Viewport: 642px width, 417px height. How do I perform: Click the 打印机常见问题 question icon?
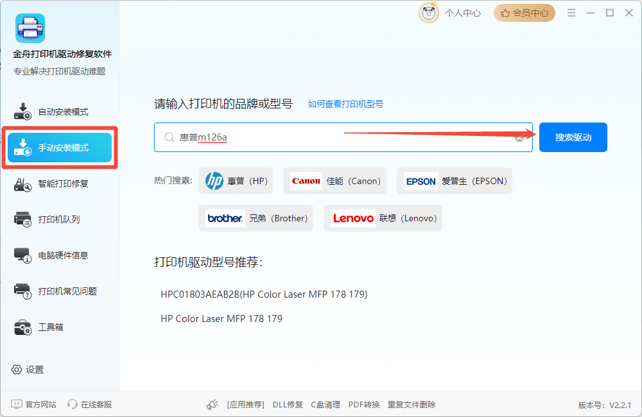22,291
